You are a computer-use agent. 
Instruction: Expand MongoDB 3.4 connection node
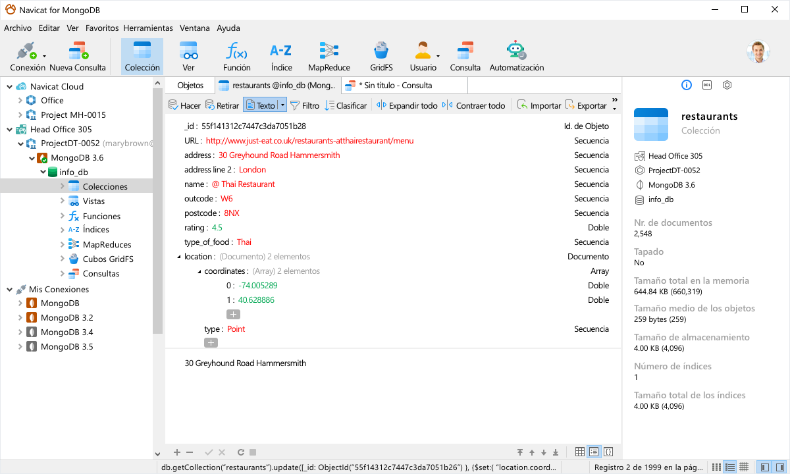(20, 332)
